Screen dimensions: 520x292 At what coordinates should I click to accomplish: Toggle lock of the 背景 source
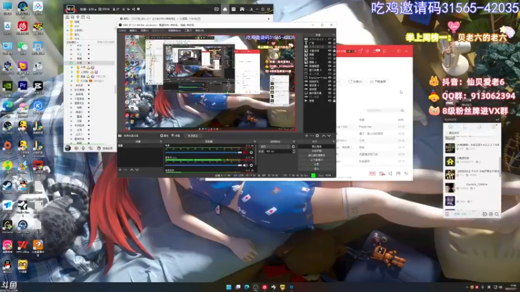(x=334, y=101)
